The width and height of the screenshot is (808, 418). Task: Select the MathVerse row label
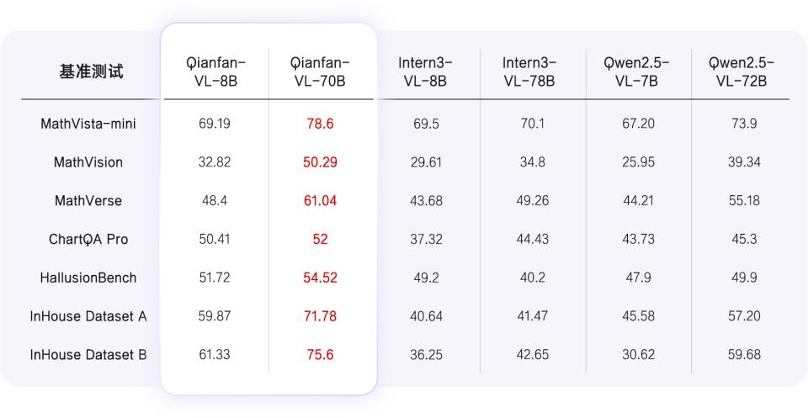click(88, 201)
